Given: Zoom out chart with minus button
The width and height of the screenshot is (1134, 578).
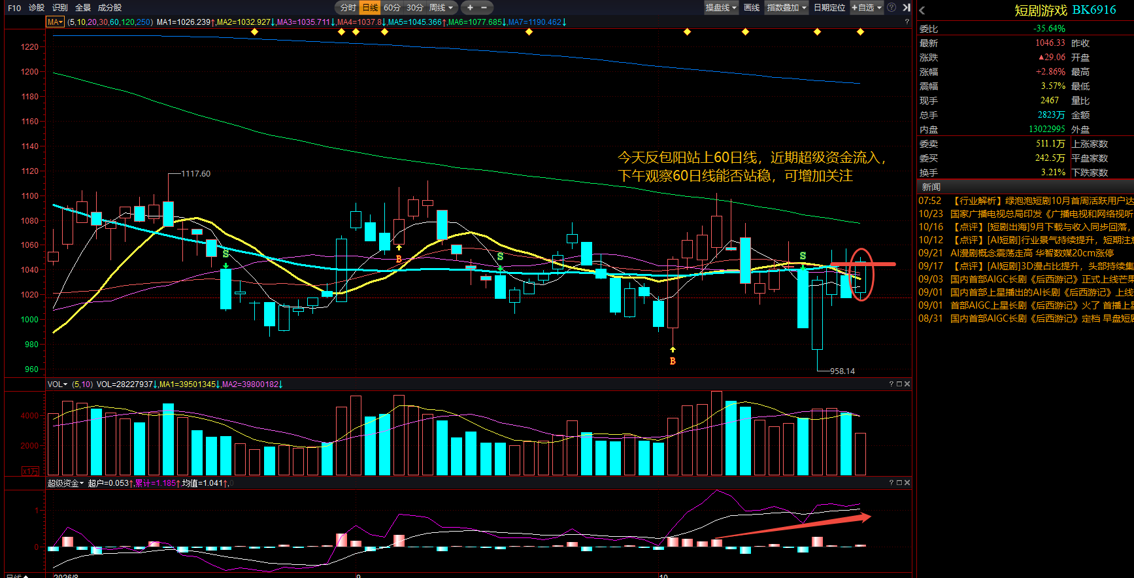Looking at the screenshot, I should pos(484,8).
